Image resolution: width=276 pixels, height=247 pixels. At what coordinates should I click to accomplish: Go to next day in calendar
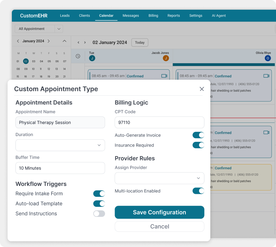[x=85, y=43]
